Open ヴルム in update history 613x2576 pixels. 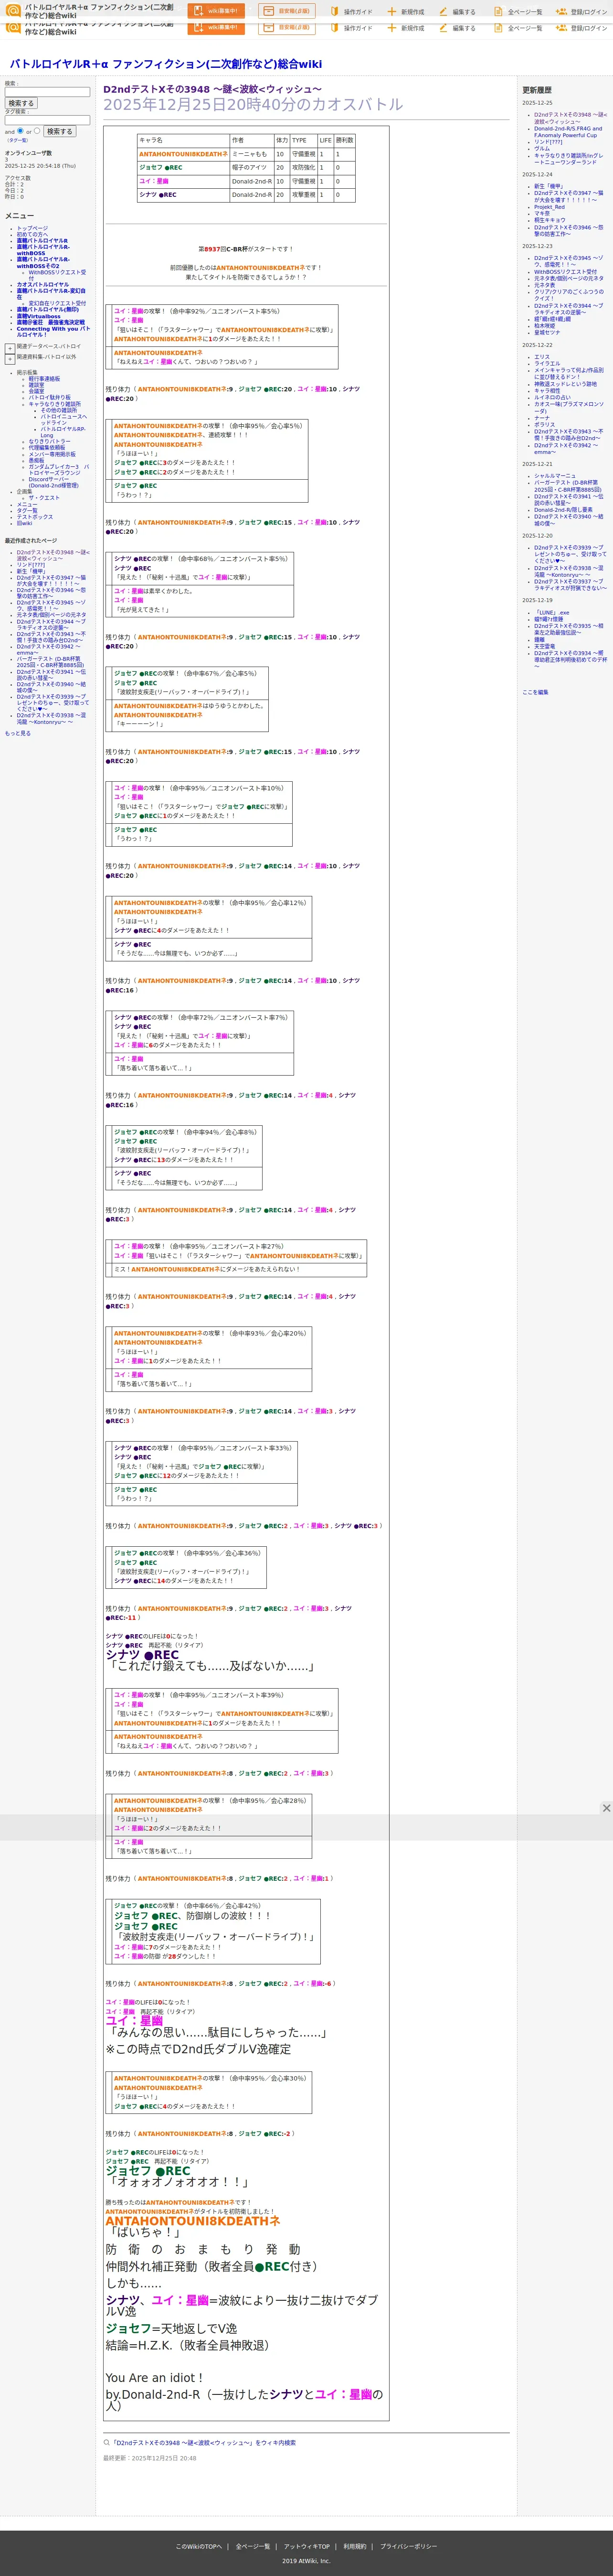coord(542,148)
